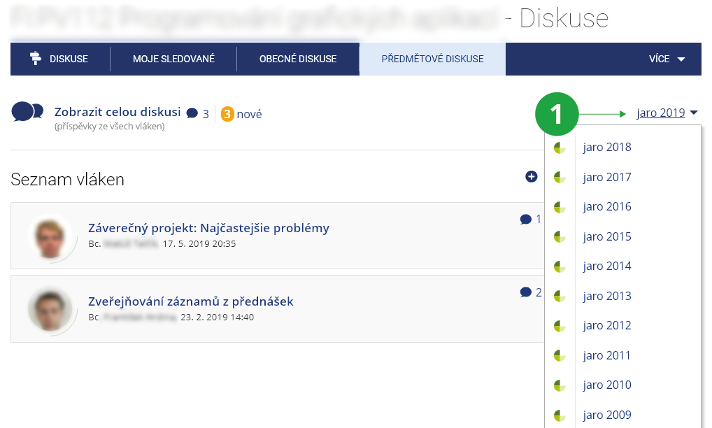The height and width of the screenshot is (428, 712).
Task: Click the comment count bubble next to Zobrazit celou diskusi
Action: [192, 114]
